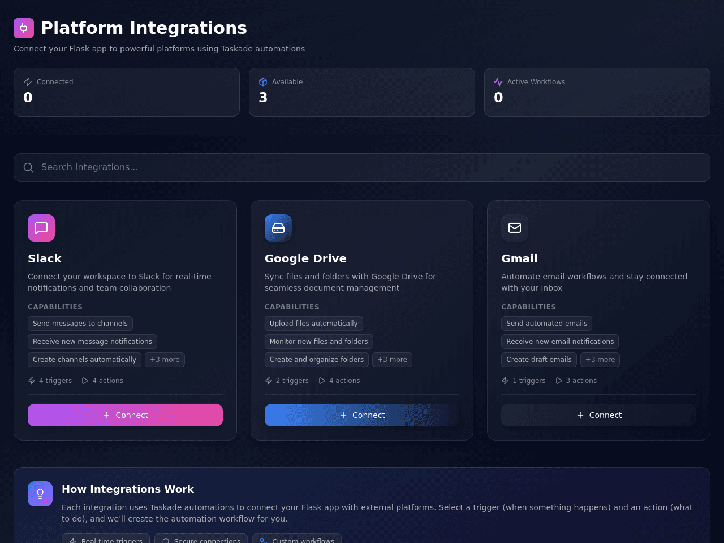Click the cube icon in Available card
This screenshot has height=543, width=724.
click(263, 82)
